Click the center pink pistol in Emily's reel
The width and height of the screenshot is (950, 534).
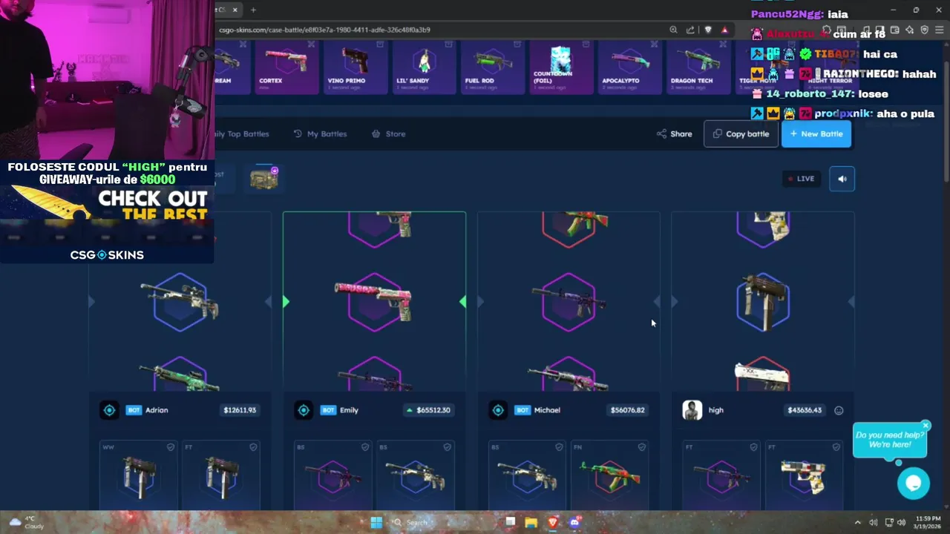(374, 300)
